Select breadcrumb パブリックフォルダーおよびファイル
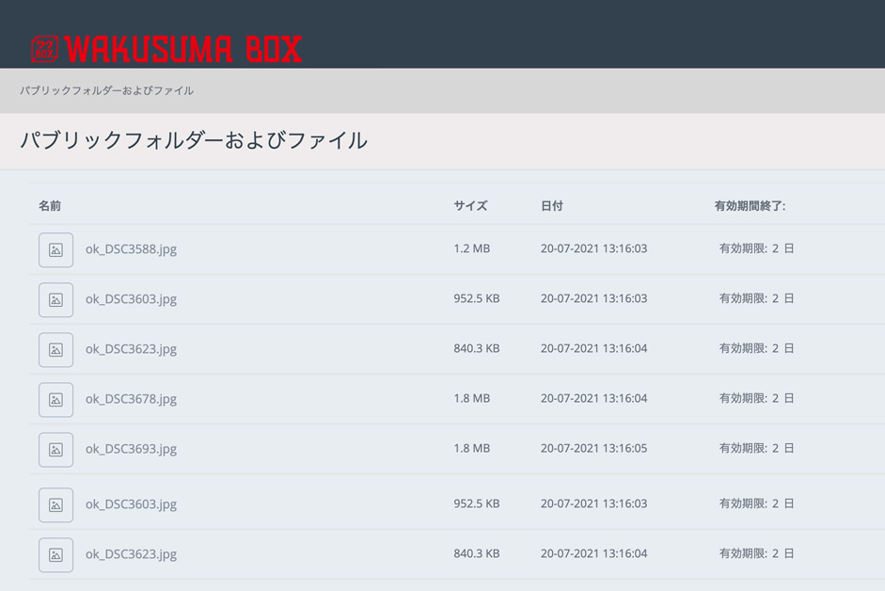The image size is (885, 591). coord(106,90)
